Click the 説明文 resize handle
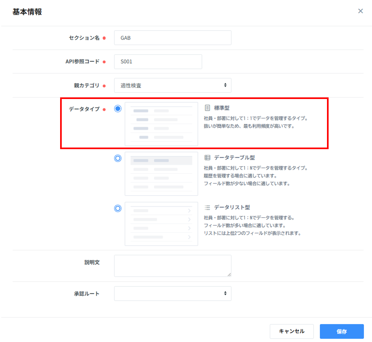Image resolution: width=372 pixels, height=342 pixels. coord(229,274)
